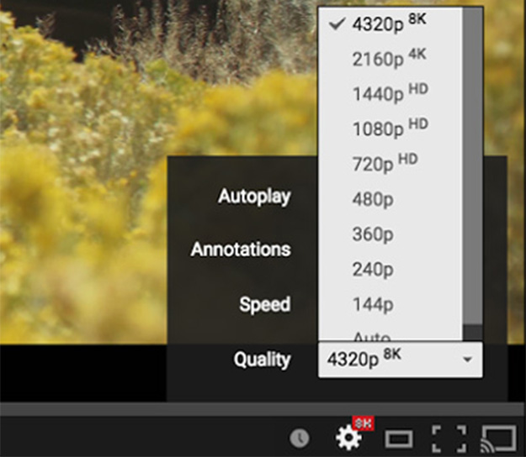
Task: Cast the video to a device
Action: tap(497, 438)
